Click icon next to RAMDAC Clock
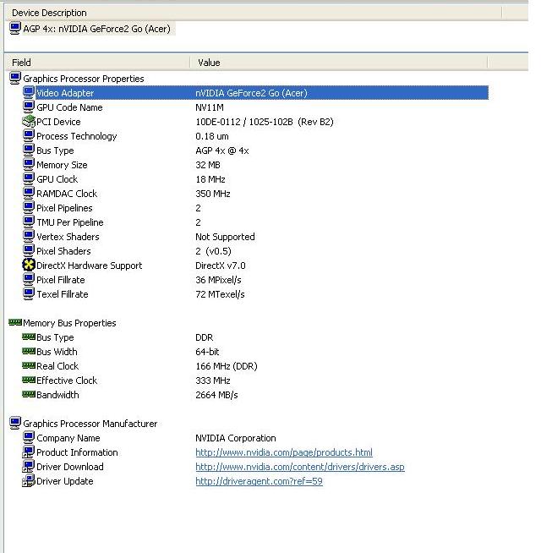 29,194
